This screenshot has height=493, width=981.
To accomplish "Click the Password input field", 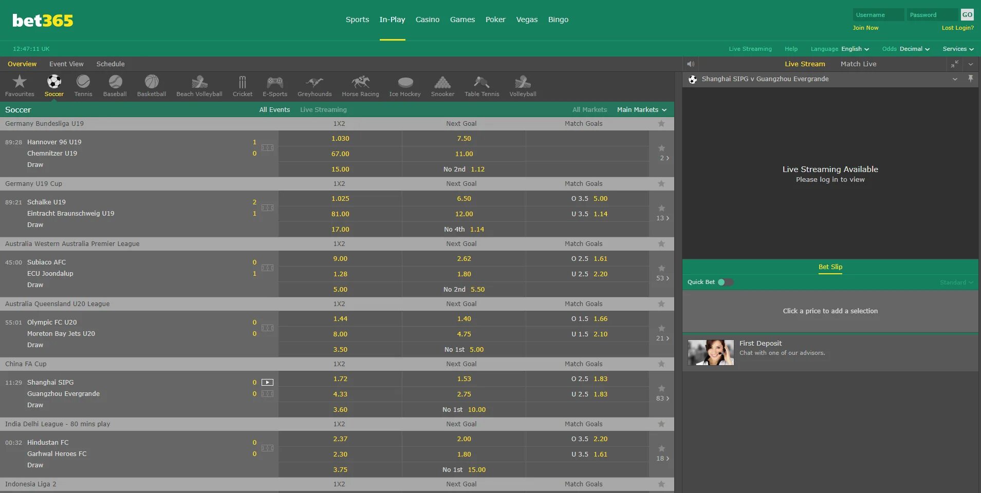I will tap(933, 15).
